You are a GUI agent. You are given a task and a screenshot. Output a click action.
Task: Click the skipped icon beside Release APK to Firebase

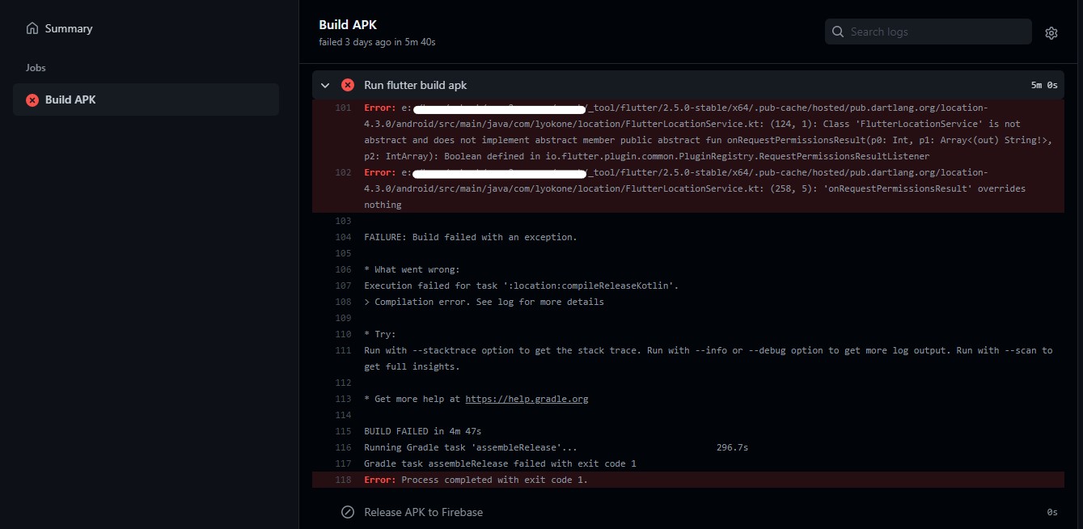(x=348, y=511)
